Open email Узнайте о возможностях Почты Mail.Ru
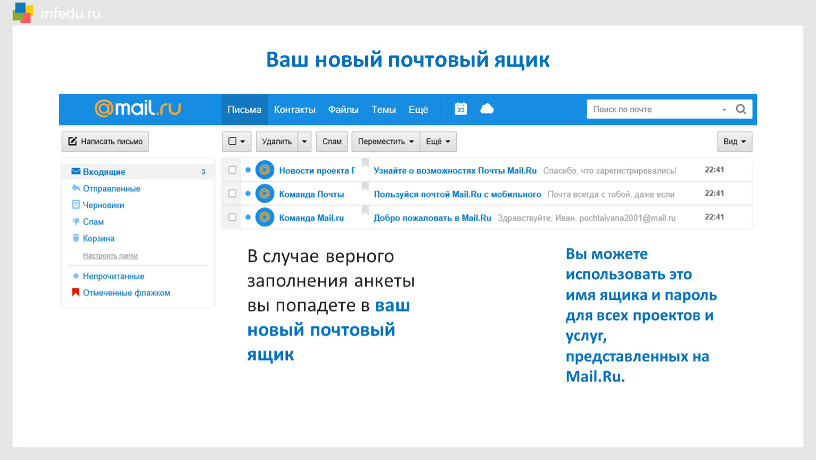 pyautogui.click(x=455, y=170)
